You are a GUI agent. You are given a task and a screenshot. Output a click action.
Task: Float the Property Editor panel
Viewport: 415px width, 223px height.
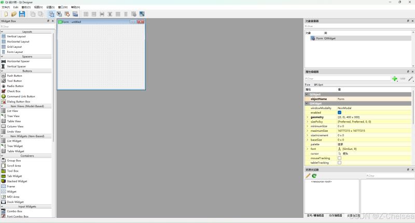pyautogui.click(x=408, y=72)
